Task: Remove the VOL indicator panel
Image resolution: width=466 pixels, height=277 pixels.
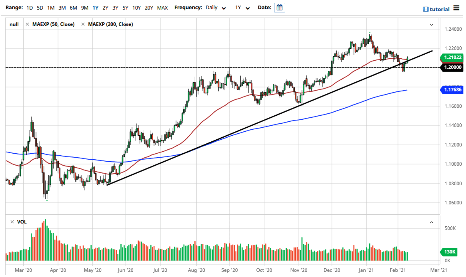Action: (x=12, y=222)
